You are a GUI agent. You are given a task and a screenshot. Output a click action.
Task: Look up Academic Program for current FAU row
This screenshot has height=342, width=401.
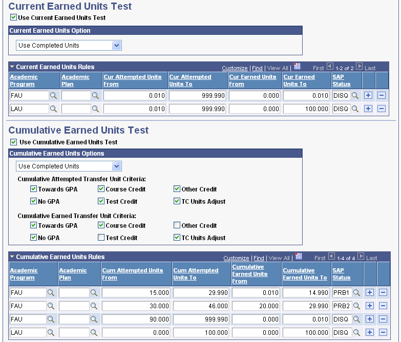tap(53, 96)
